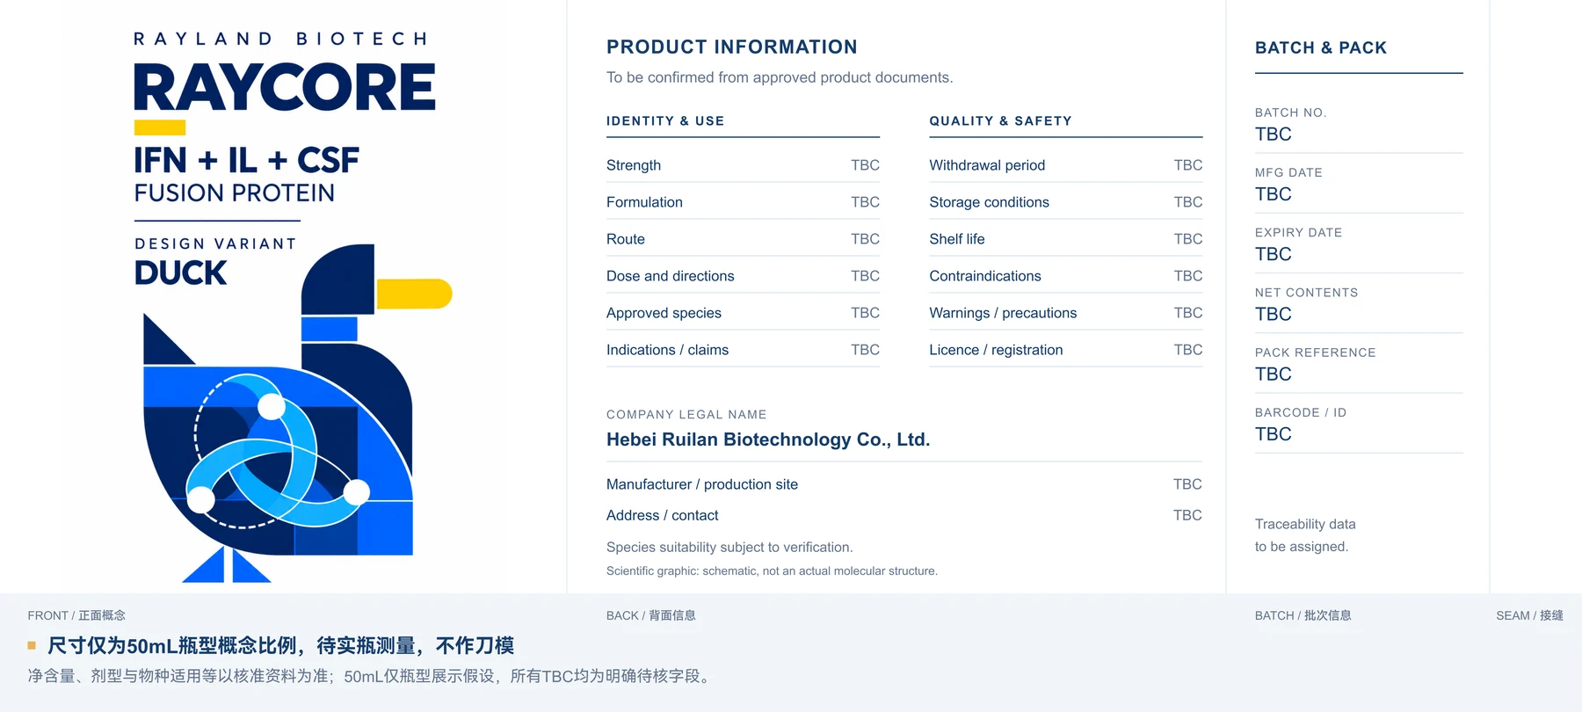Click the "IFN + IL + CSF" heading
The height and width of the screenshot is (712, 1582).
click(247, 160)
